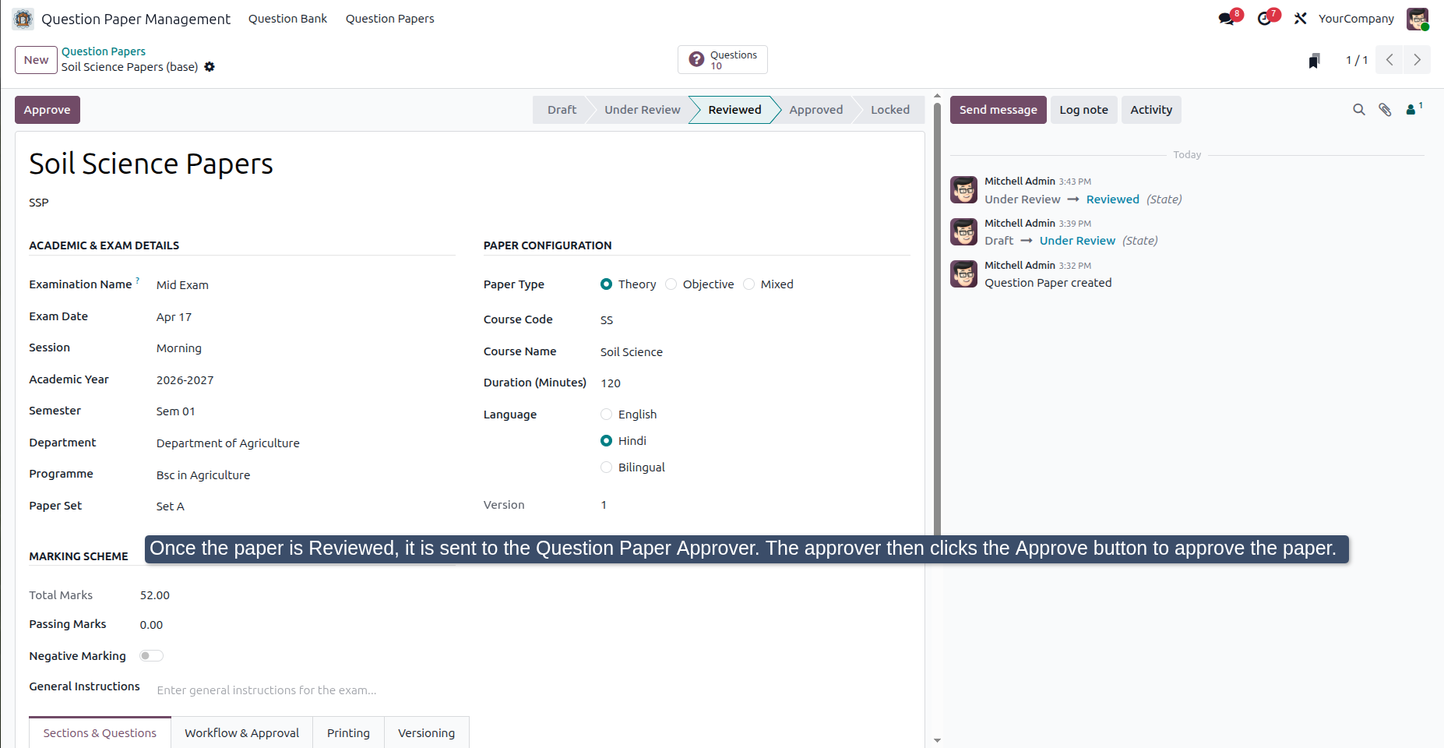The height and width of the screenshot is (748, 1444).
Task: Click the gear actions icon beside record name
Action: point(210,67)
